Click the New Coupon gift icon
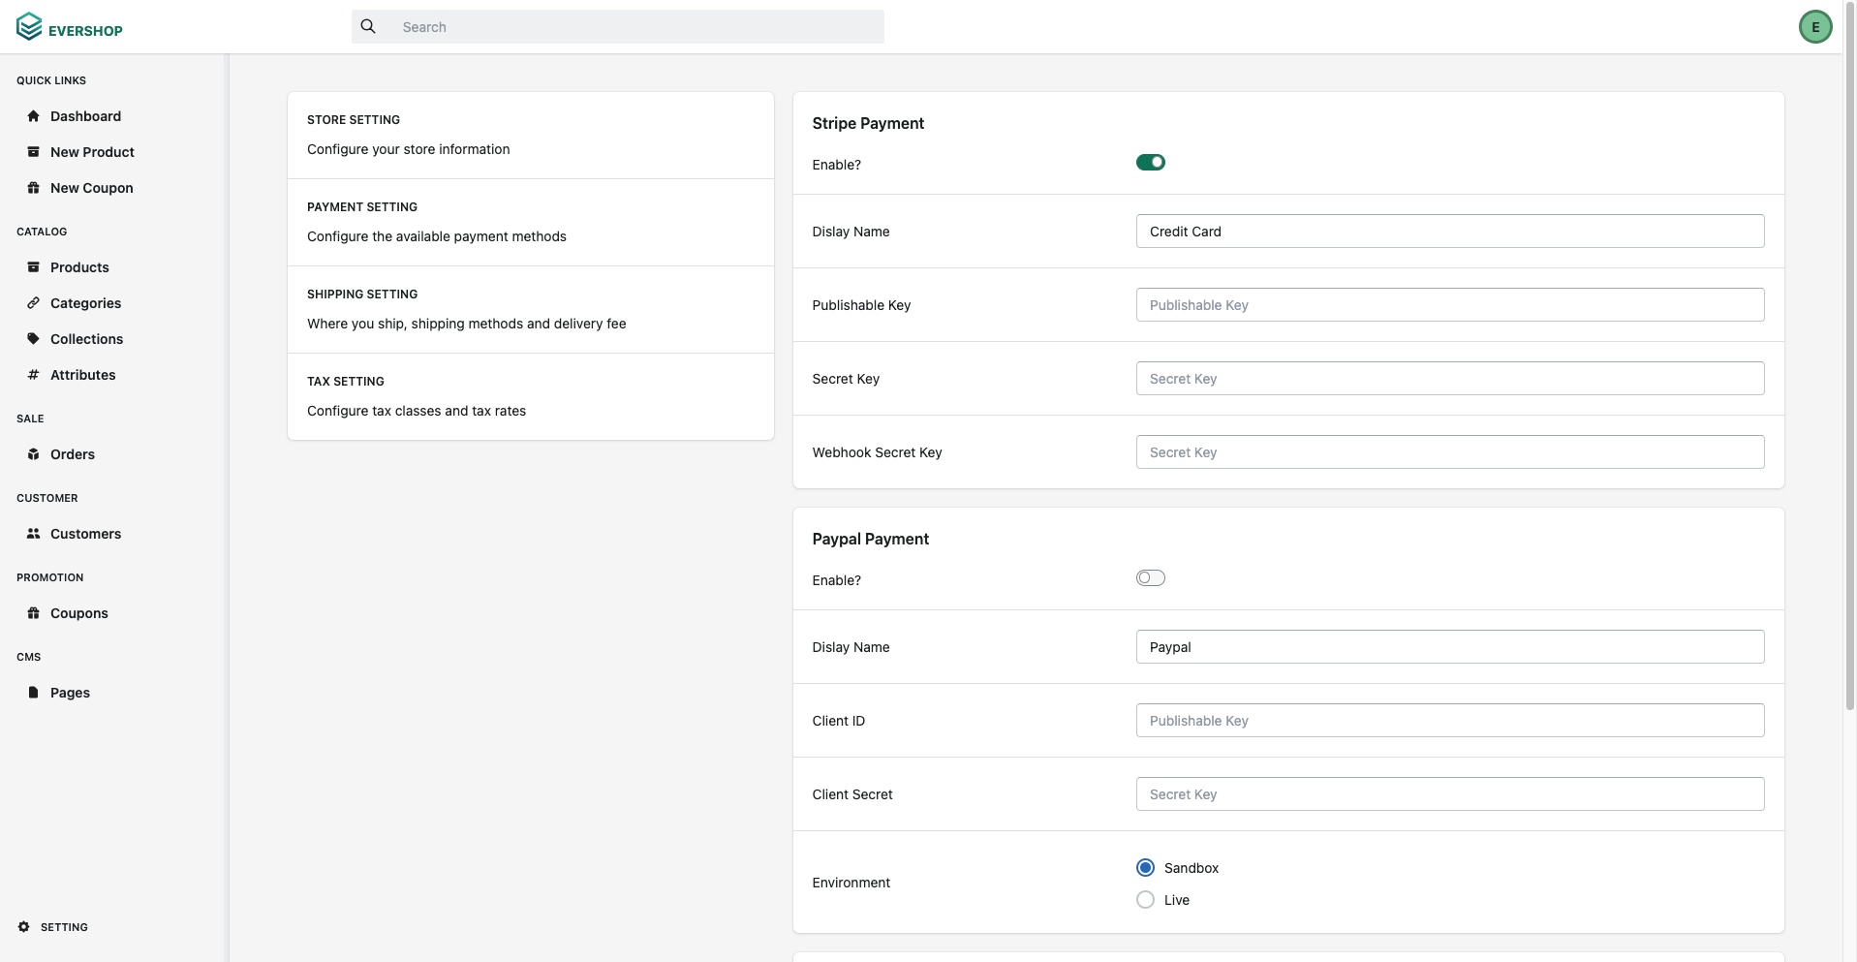The width and height of the screenshot is (1857, 962). click(33, 188)
